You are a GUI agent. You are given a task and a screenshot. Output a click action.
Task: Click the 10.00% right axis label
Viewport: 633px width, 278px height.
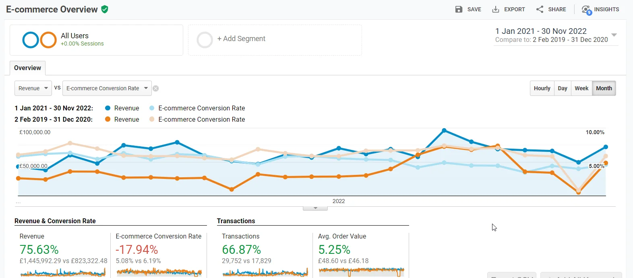pyautogui.click(x=595, y=132)
